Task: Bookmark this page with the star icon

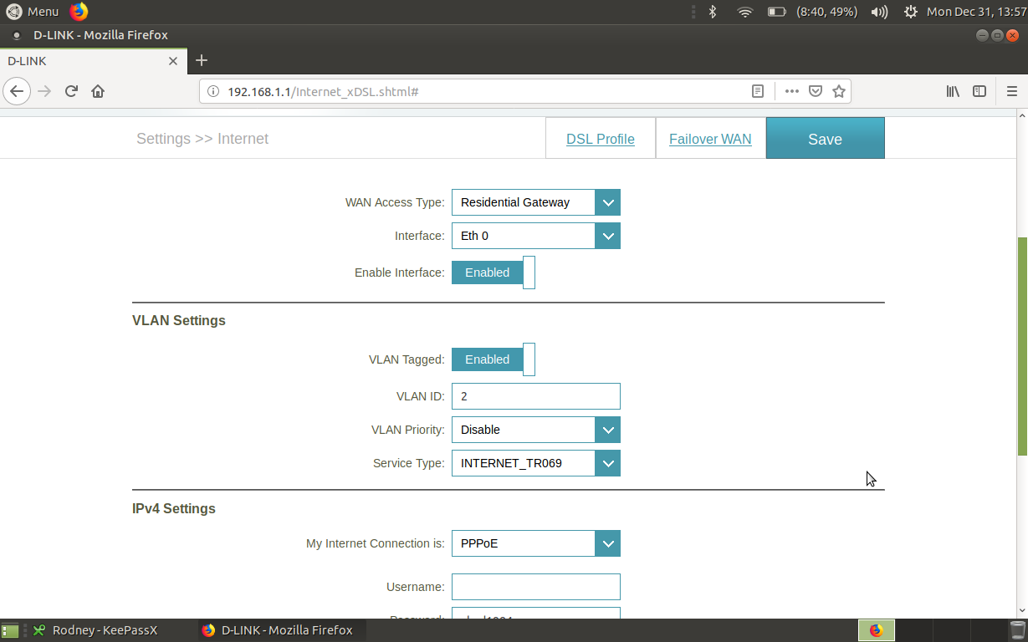Action: click(x=839, y=91)
